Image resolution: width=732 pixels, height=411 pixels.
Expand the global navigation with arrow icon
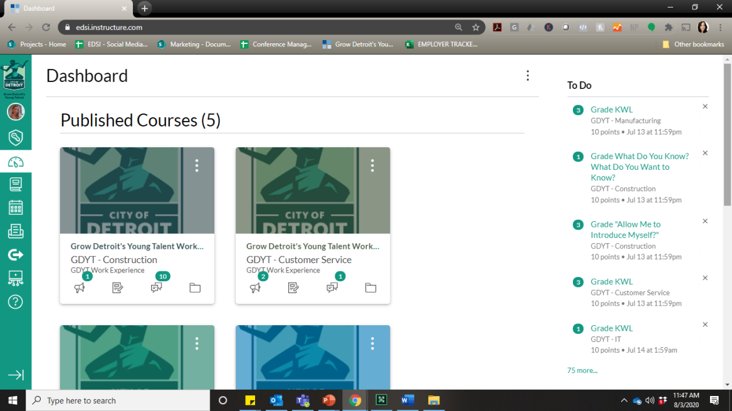16,375
